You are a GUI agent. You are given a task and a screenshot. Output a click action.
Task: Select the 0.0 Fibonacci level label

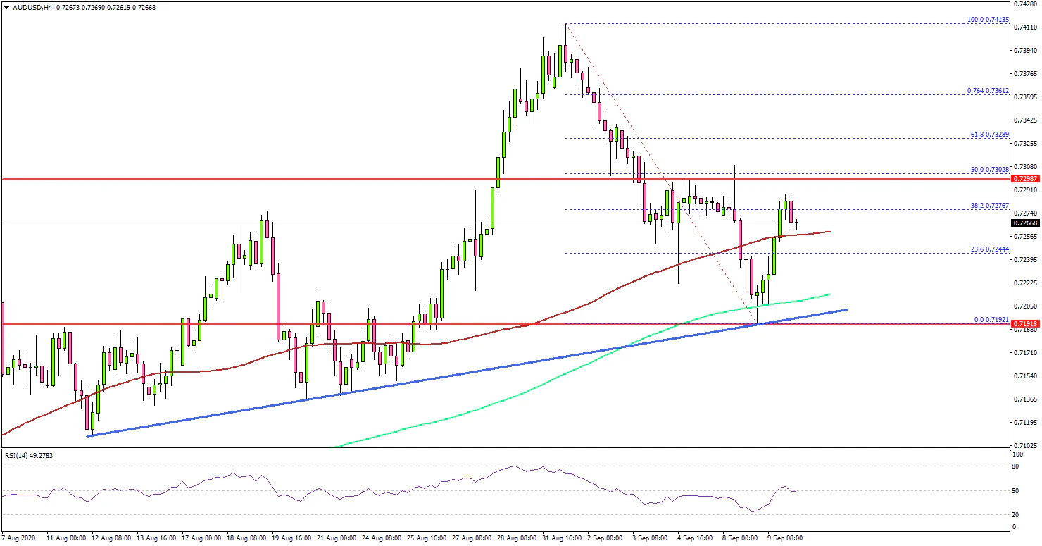click(991, 319)
